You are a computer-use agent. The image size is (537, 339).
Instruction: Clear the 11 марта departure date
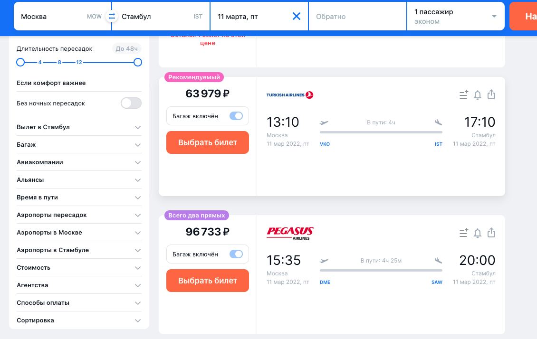tap(297, 16)
